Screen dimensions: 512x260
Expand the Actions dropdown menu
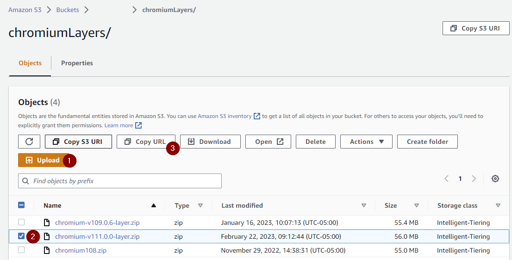click(366, 142)
